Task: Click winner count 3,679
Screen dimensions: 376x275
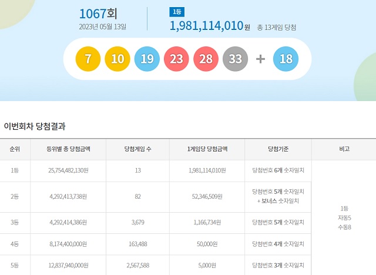Action: pos(138,222)
